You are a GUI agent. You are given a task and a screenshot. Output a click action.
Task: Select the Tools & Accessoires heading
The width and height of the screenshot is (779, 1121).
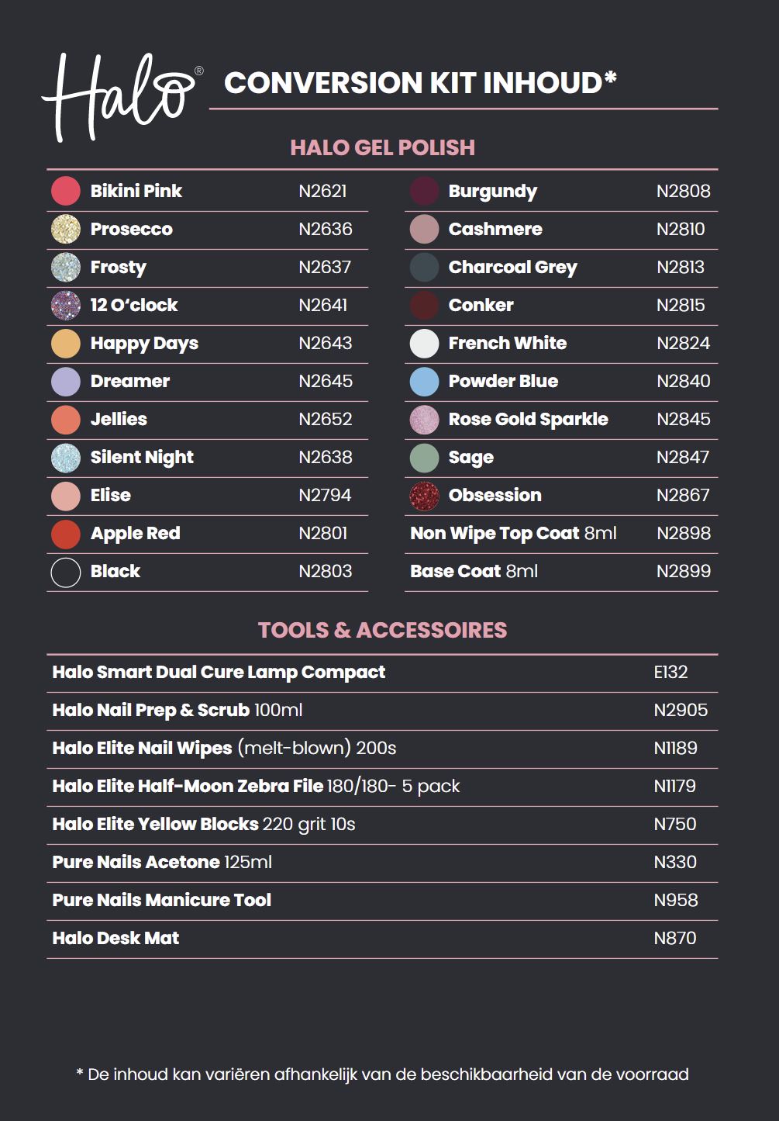tap(382, 630)
